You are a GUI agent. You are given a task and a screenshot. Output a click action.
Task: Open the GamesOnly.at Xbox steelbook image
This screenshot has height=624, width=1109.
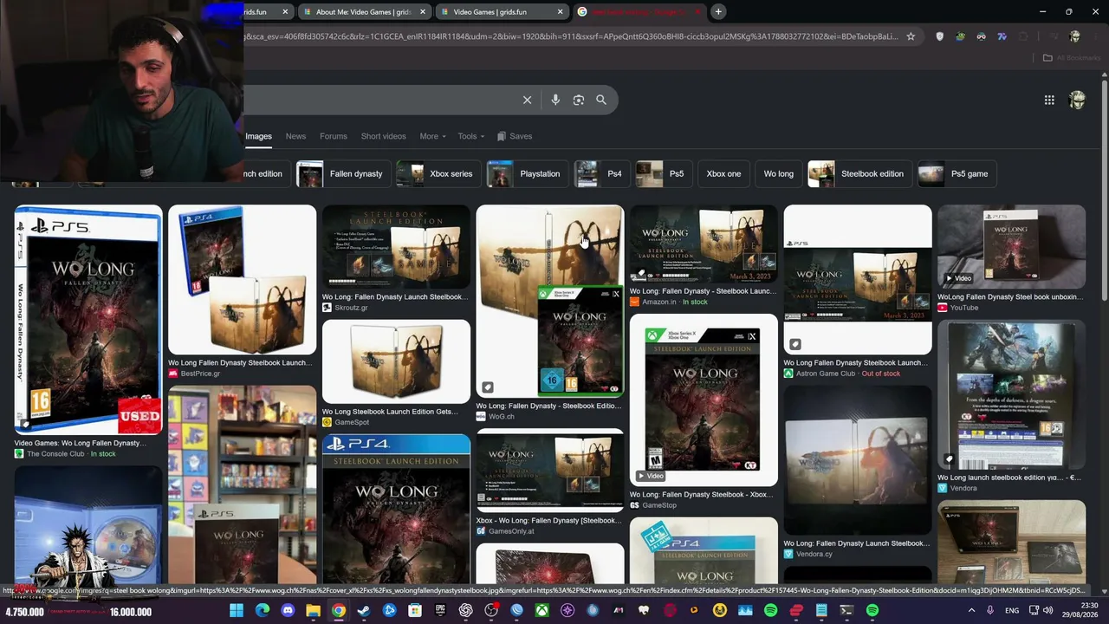pos(549,470)
